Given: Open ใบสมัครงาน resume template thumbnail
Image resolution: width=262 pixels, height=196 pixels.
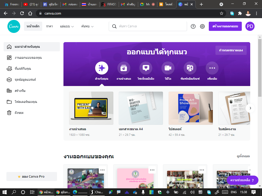Looking at the screenshot, I should [234, 108].
